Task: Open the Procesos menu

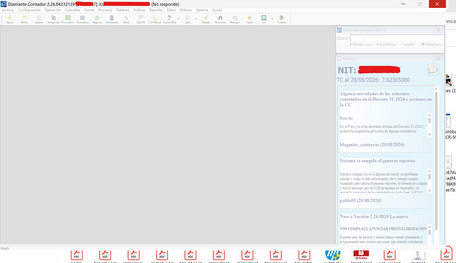Action: (105, 10)
